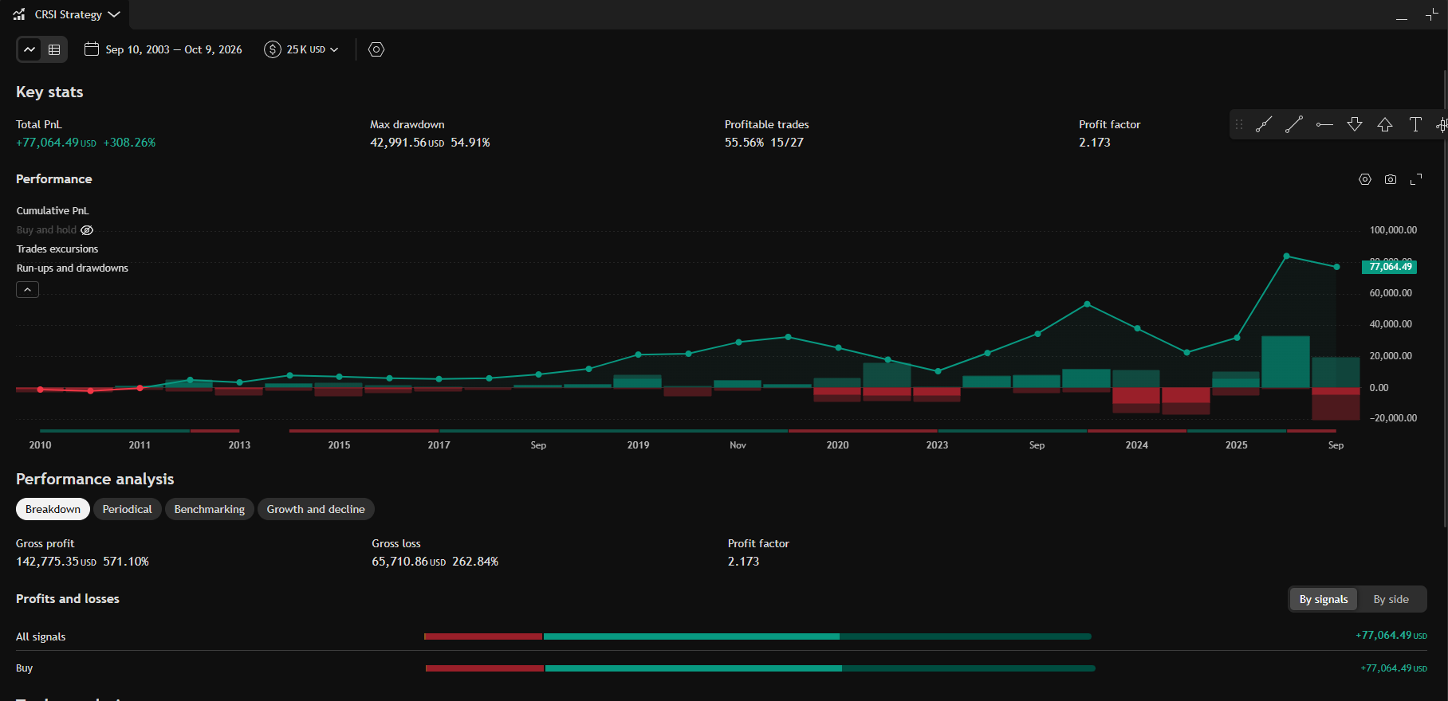Switch to the metrics chart overview view
This screenshot has height=701, width=1448.
coord(30,49)
